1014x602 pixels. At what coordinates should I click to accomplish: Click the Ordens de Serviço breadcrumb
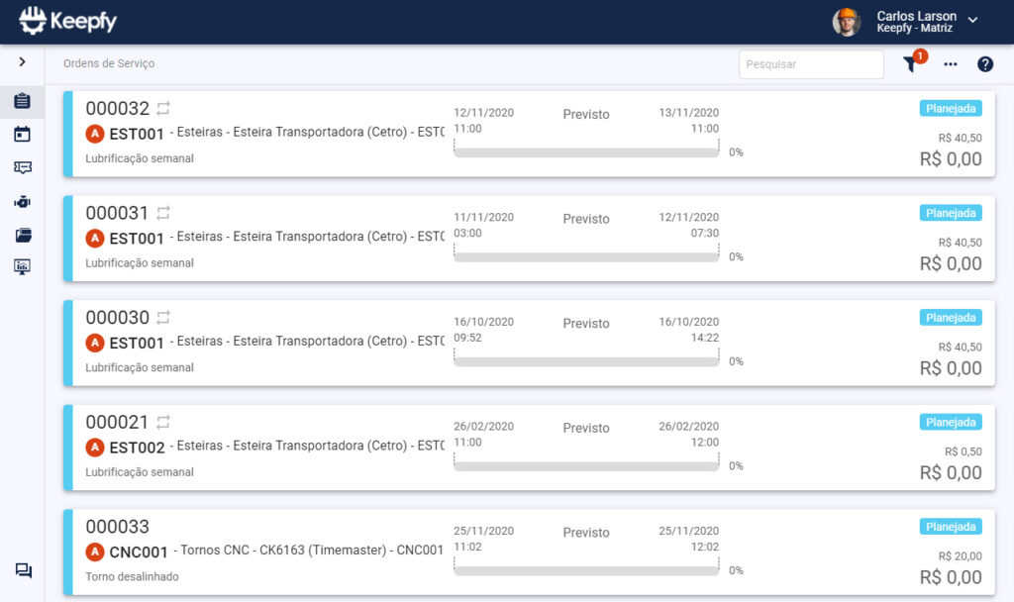click(109, 63)
